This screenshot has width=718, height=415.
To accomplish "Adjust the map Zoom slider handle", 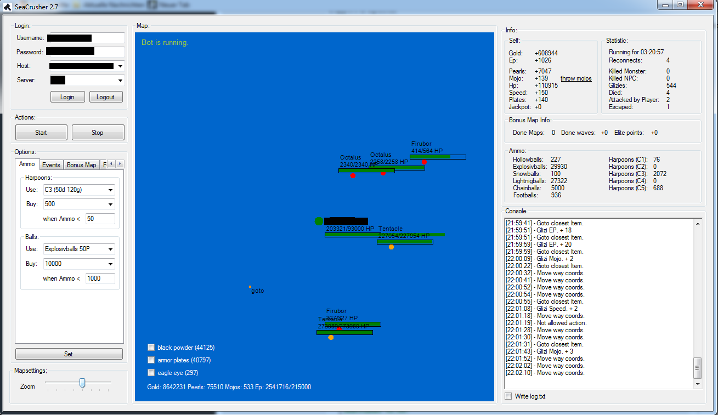I will point(82,383).
